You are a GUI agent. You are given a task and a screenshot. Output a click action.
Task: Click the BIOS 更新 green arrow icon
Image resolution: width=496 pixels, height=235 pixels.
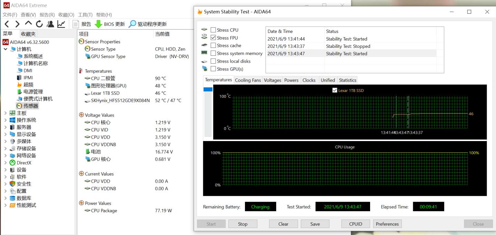pos(98,24)
